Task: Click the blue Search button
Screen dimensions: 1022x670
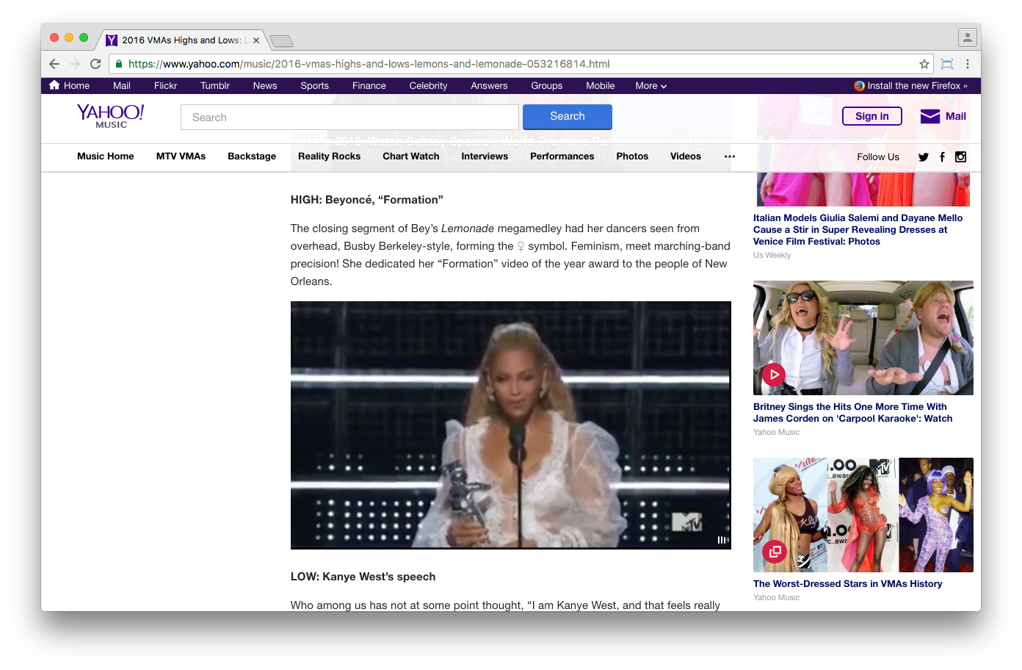Action: [x=568, y=117]
